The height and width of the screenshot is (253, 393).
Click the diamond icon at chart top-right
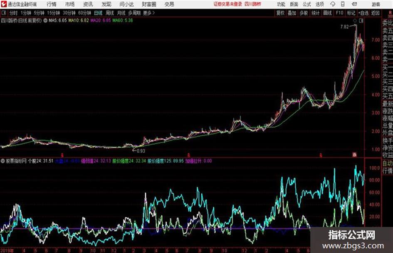click(355, 21)
